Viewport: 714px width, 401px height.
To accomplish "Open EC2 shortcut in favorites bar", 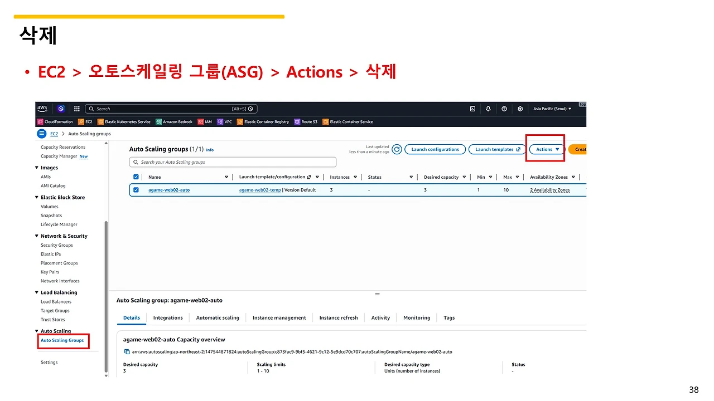I will click(x=85, y=122).
